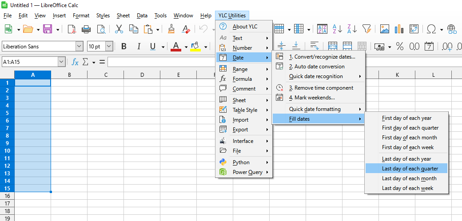Open the Function Wizard fx icon
Screen dimensions: 462x221
(75, 62)
